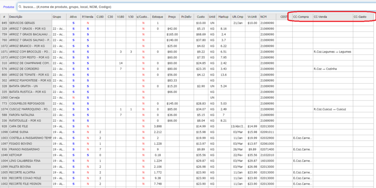376x188 pixels.
Task: Click R.Coz.Cuscuz → Cuscuz CC-Venda cell
Action: coord(333,110)
